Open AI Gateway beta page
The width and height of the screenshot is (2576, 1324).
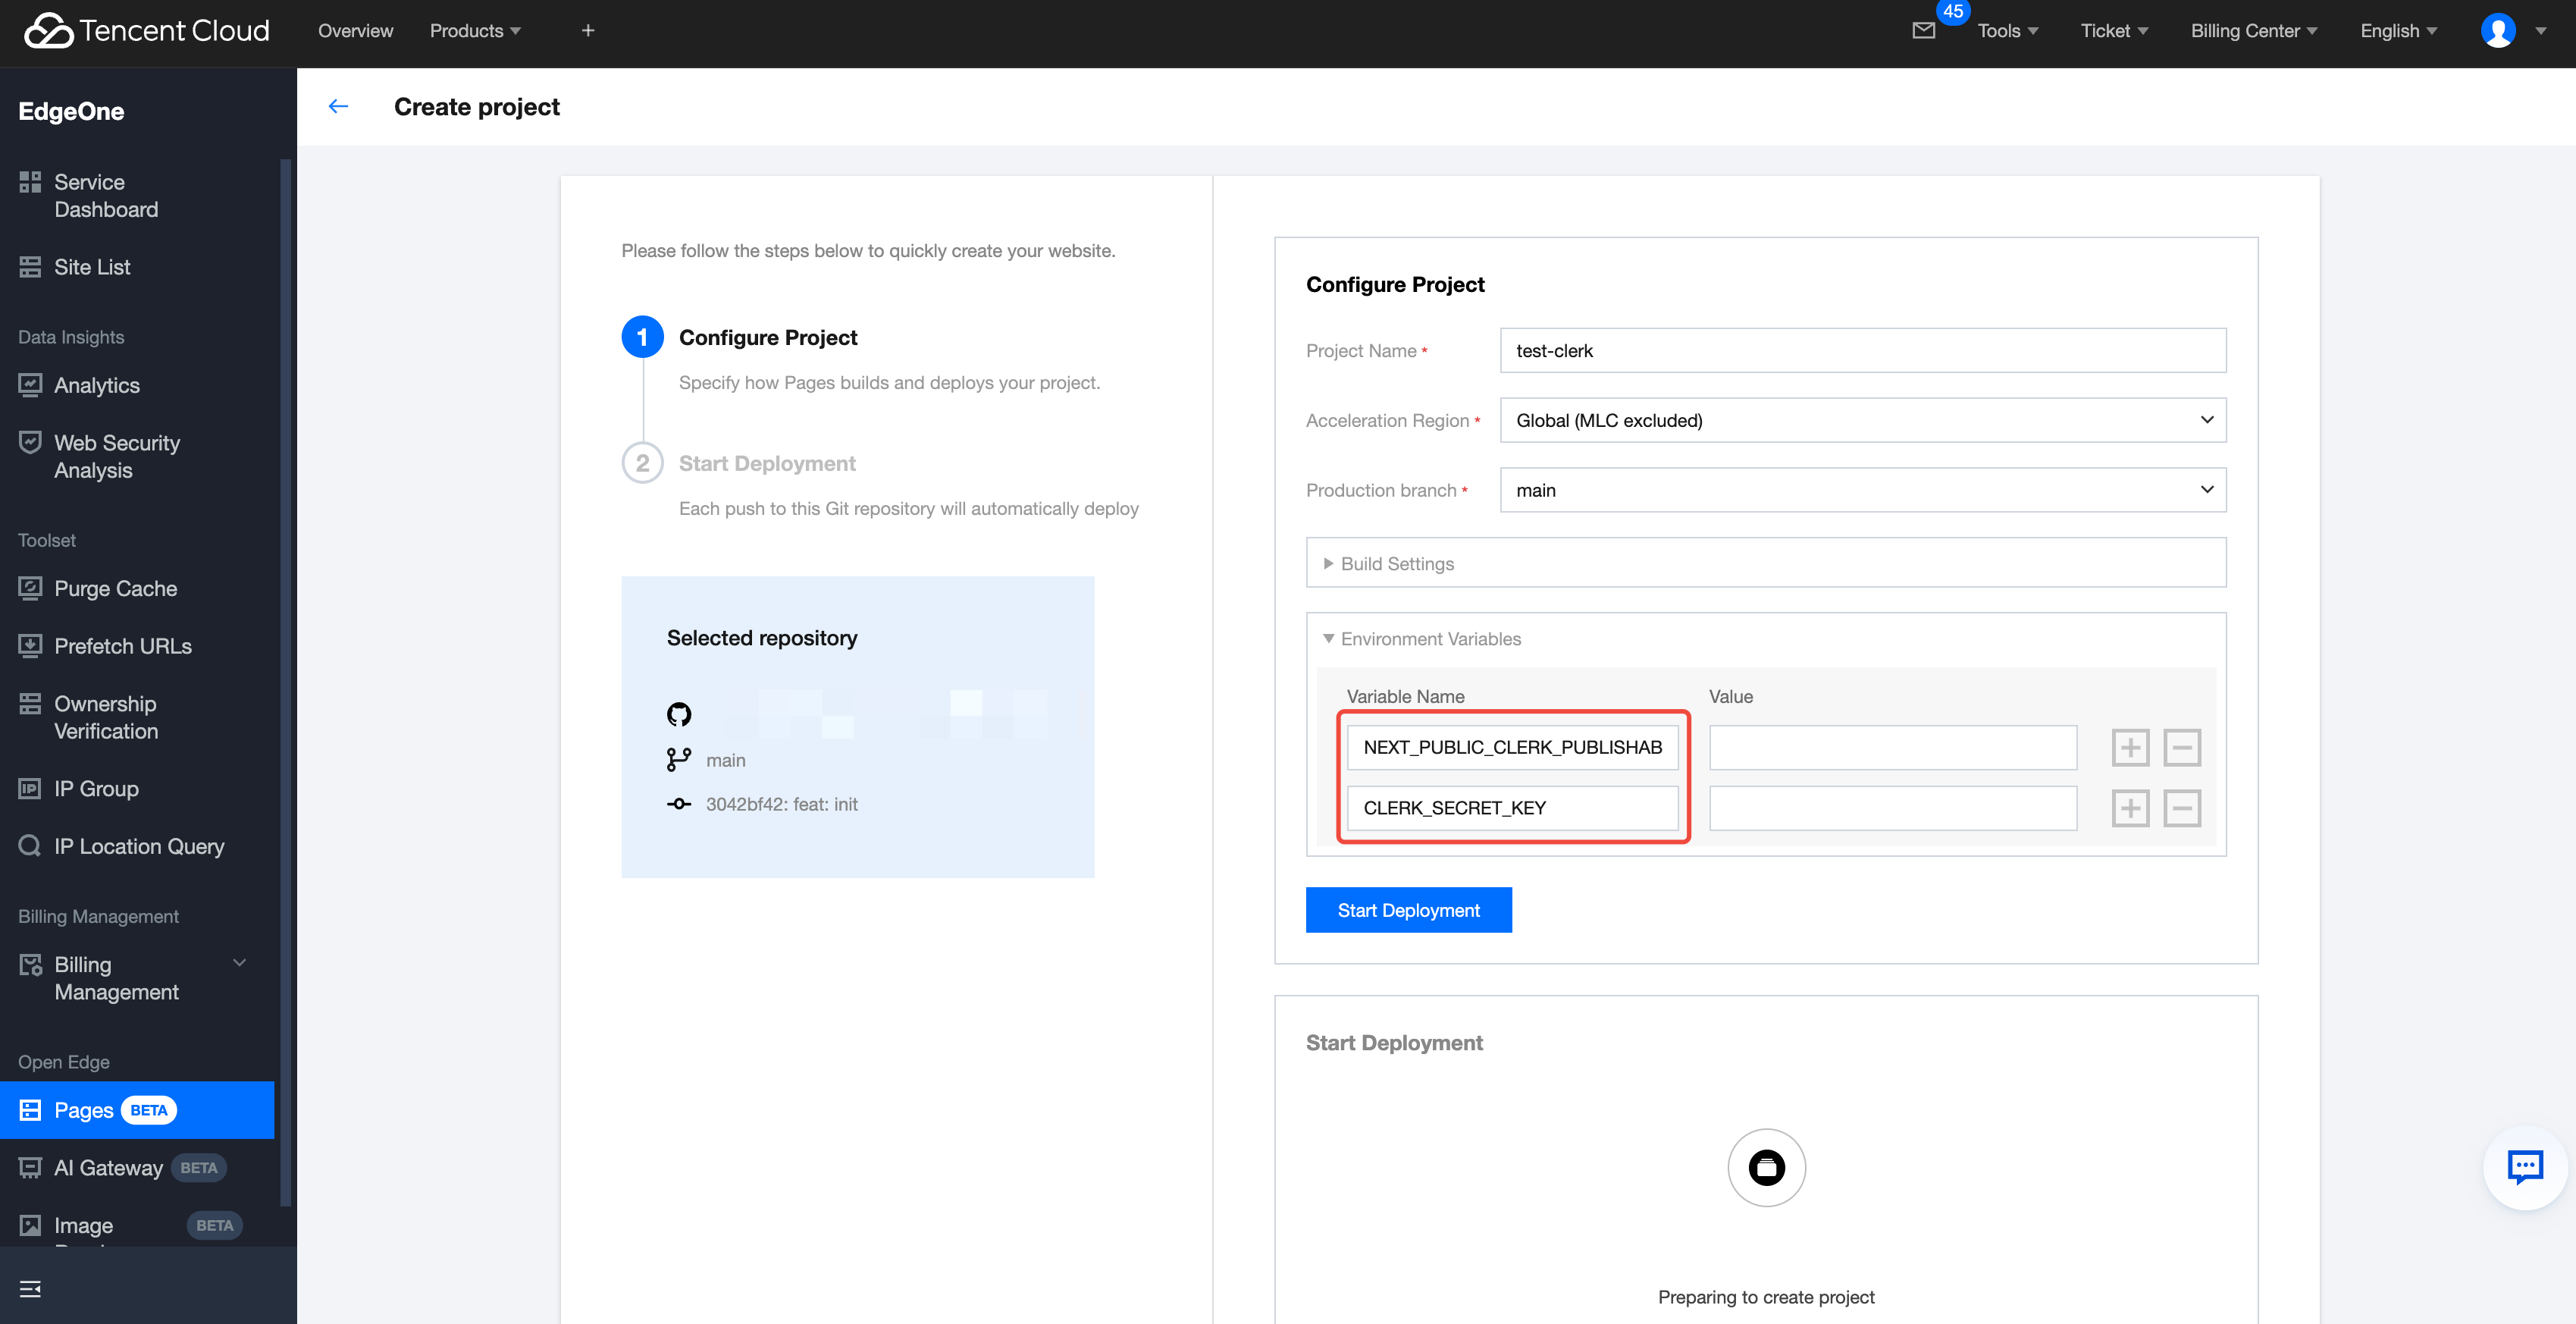[x=137, y=1167]
